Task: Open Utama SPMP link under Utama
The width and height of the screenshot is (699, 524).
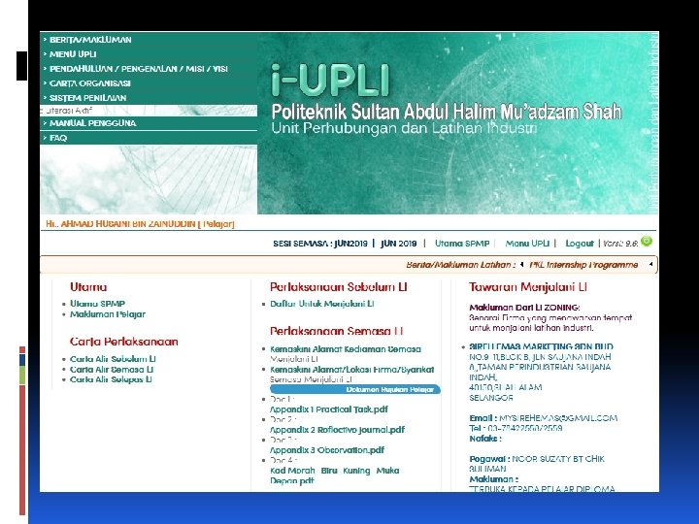Action: click(x=98, y=304)
